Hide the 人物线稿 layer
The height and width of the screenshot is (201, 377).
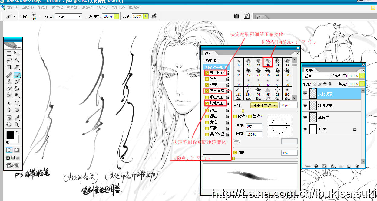pyautogui.click(x=305, y=94)
